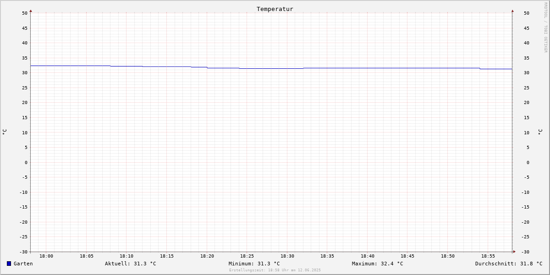Click the Erstellungszeit timestamp footer text
Screen dimensions: 550x275
point(275,270)
